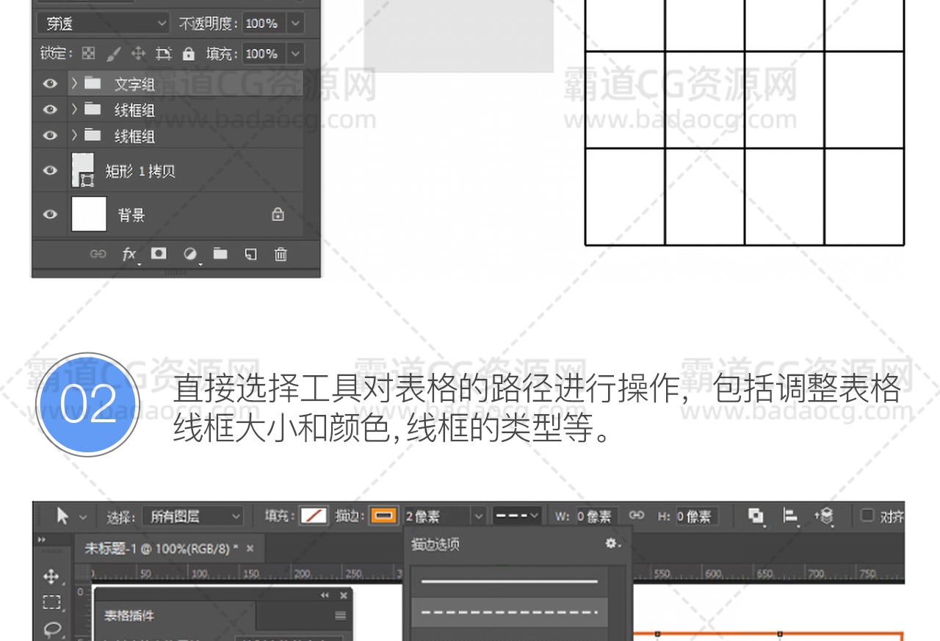The height and width of the screenshot is (641, 940).
Task: Expand the 文字组 folder group
Action: pos(74,84)
